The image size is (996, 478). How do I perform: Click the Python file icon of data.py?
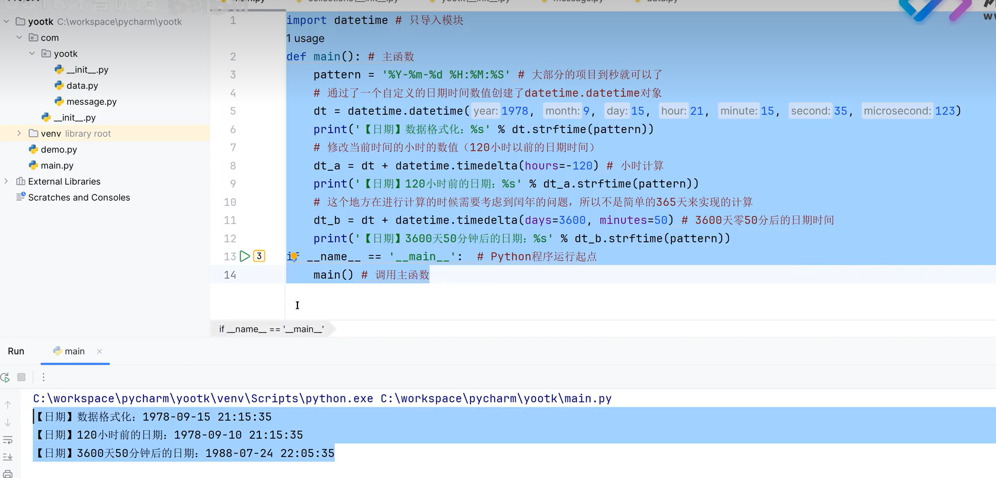[59, 85]
